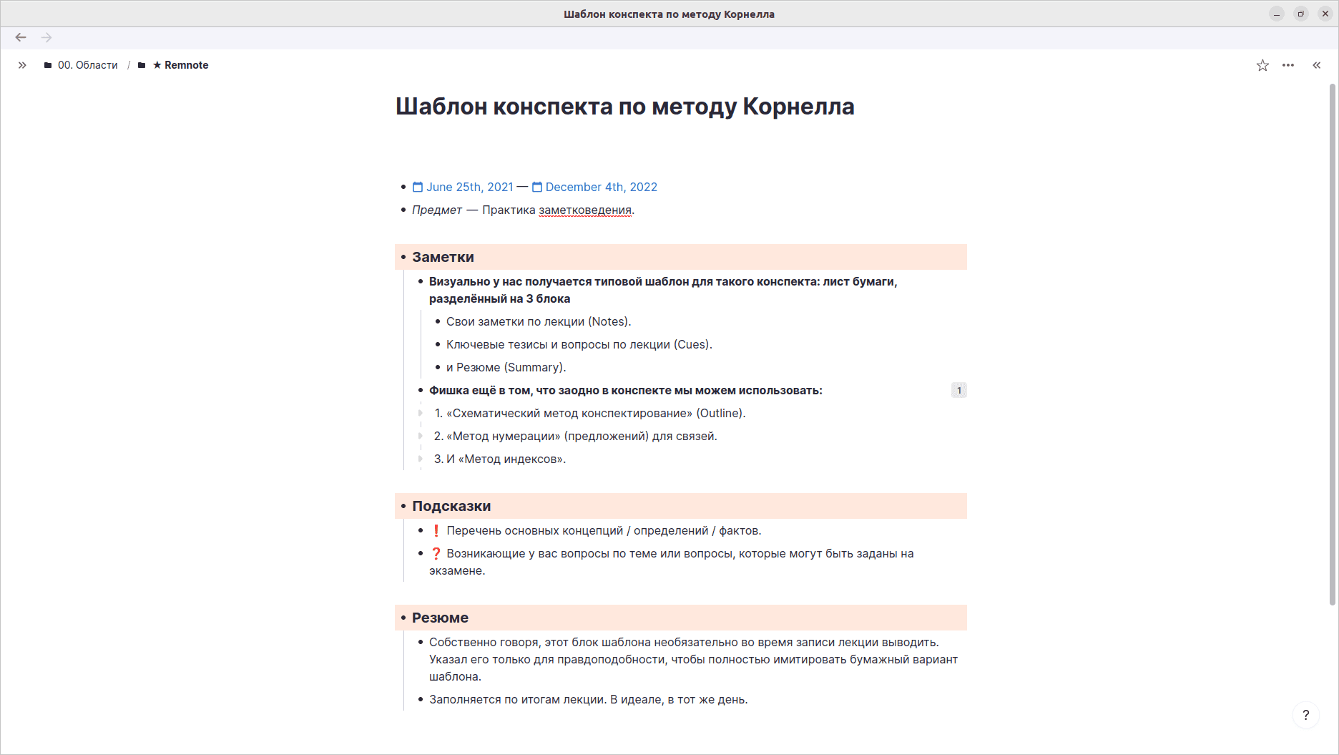This screenshot has width=1339, height=755.
Task: Go back with the left arrow
Action: point(21,37)
